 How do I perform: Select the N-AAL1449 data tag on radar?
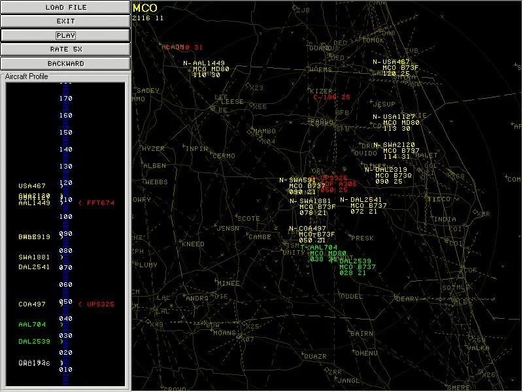pyautogui.click(x=206, y=69)
